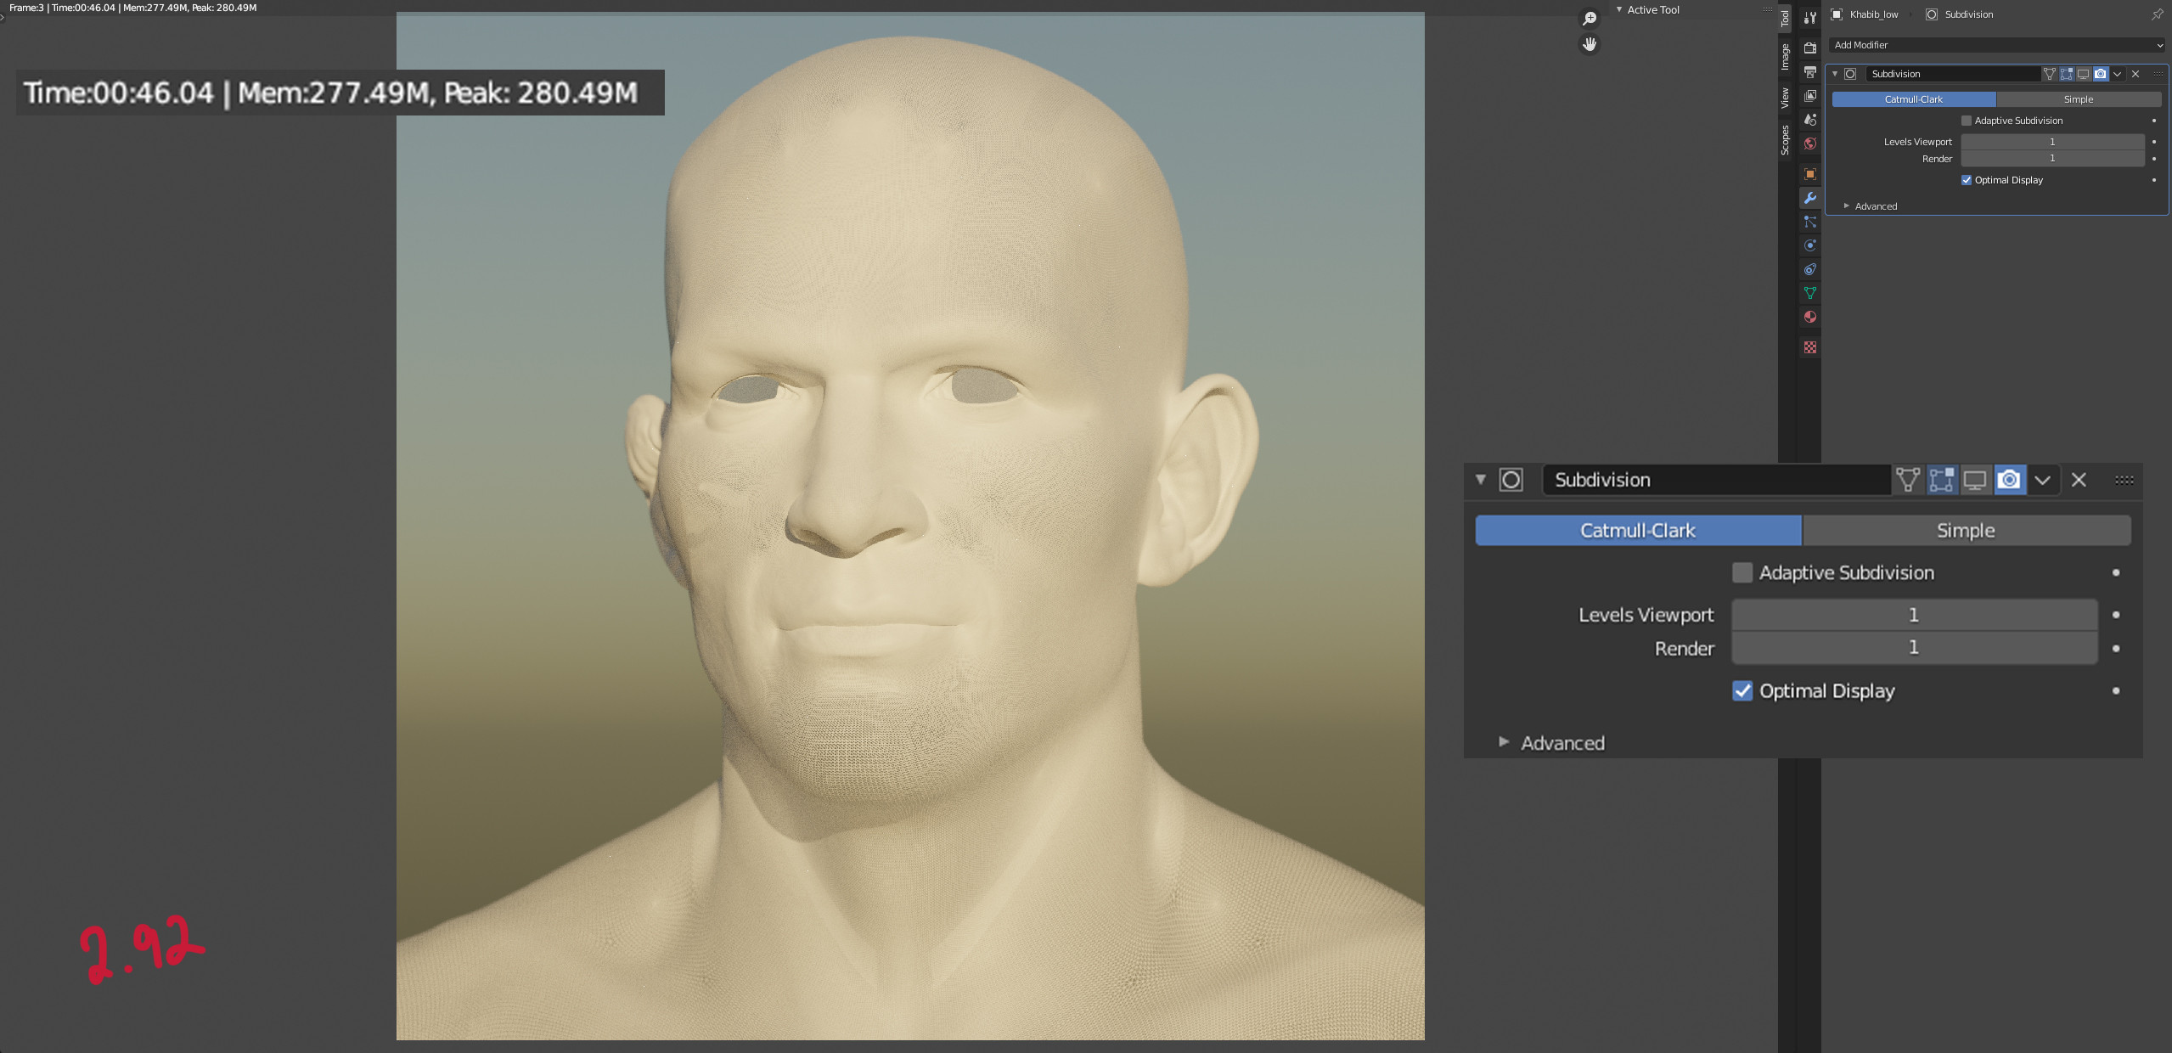Click drag-handle dots in enlarged Subdivision panel
The height and width of the screenshot is (1053, 2172).
point(2124,480)
